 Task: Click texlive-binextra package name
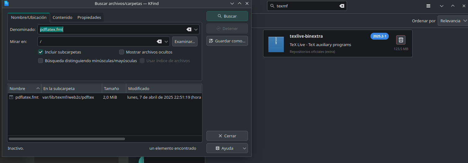click(x=306, y=36)
